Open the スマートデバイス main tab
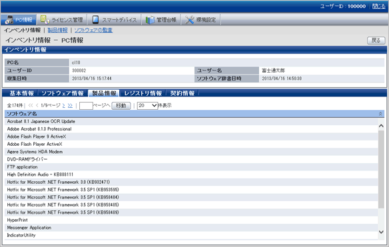 pyautogui.click(x=115, y=19)
